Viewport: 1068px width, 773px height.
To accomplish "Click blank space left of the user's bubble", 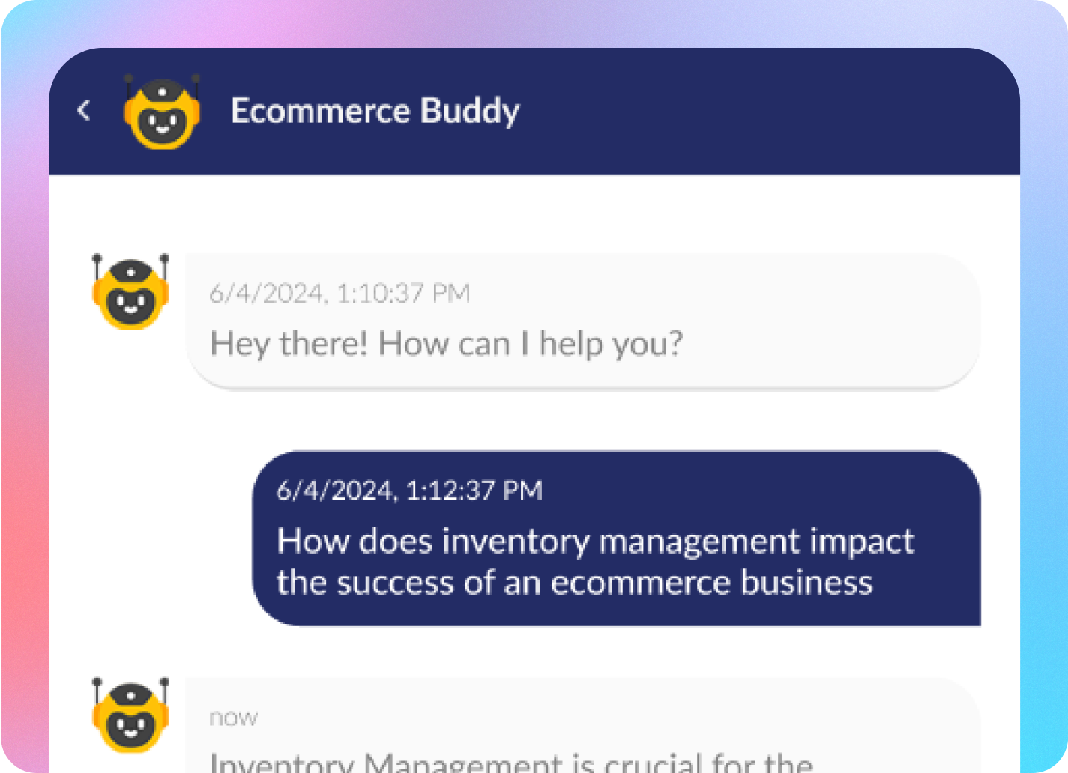I will tap(150, 538).
